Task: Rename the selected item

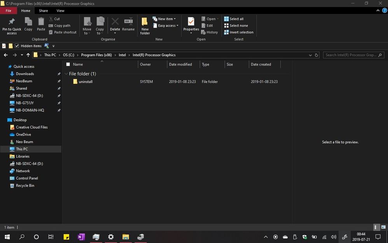Action: [x=128, y=24]
